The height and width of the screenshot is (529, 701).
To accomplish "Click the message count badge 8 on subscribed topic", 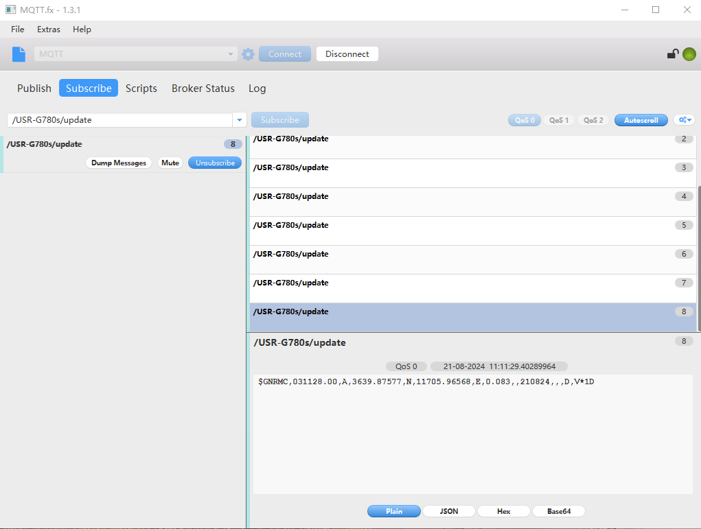I will click(x=233, y=144).
